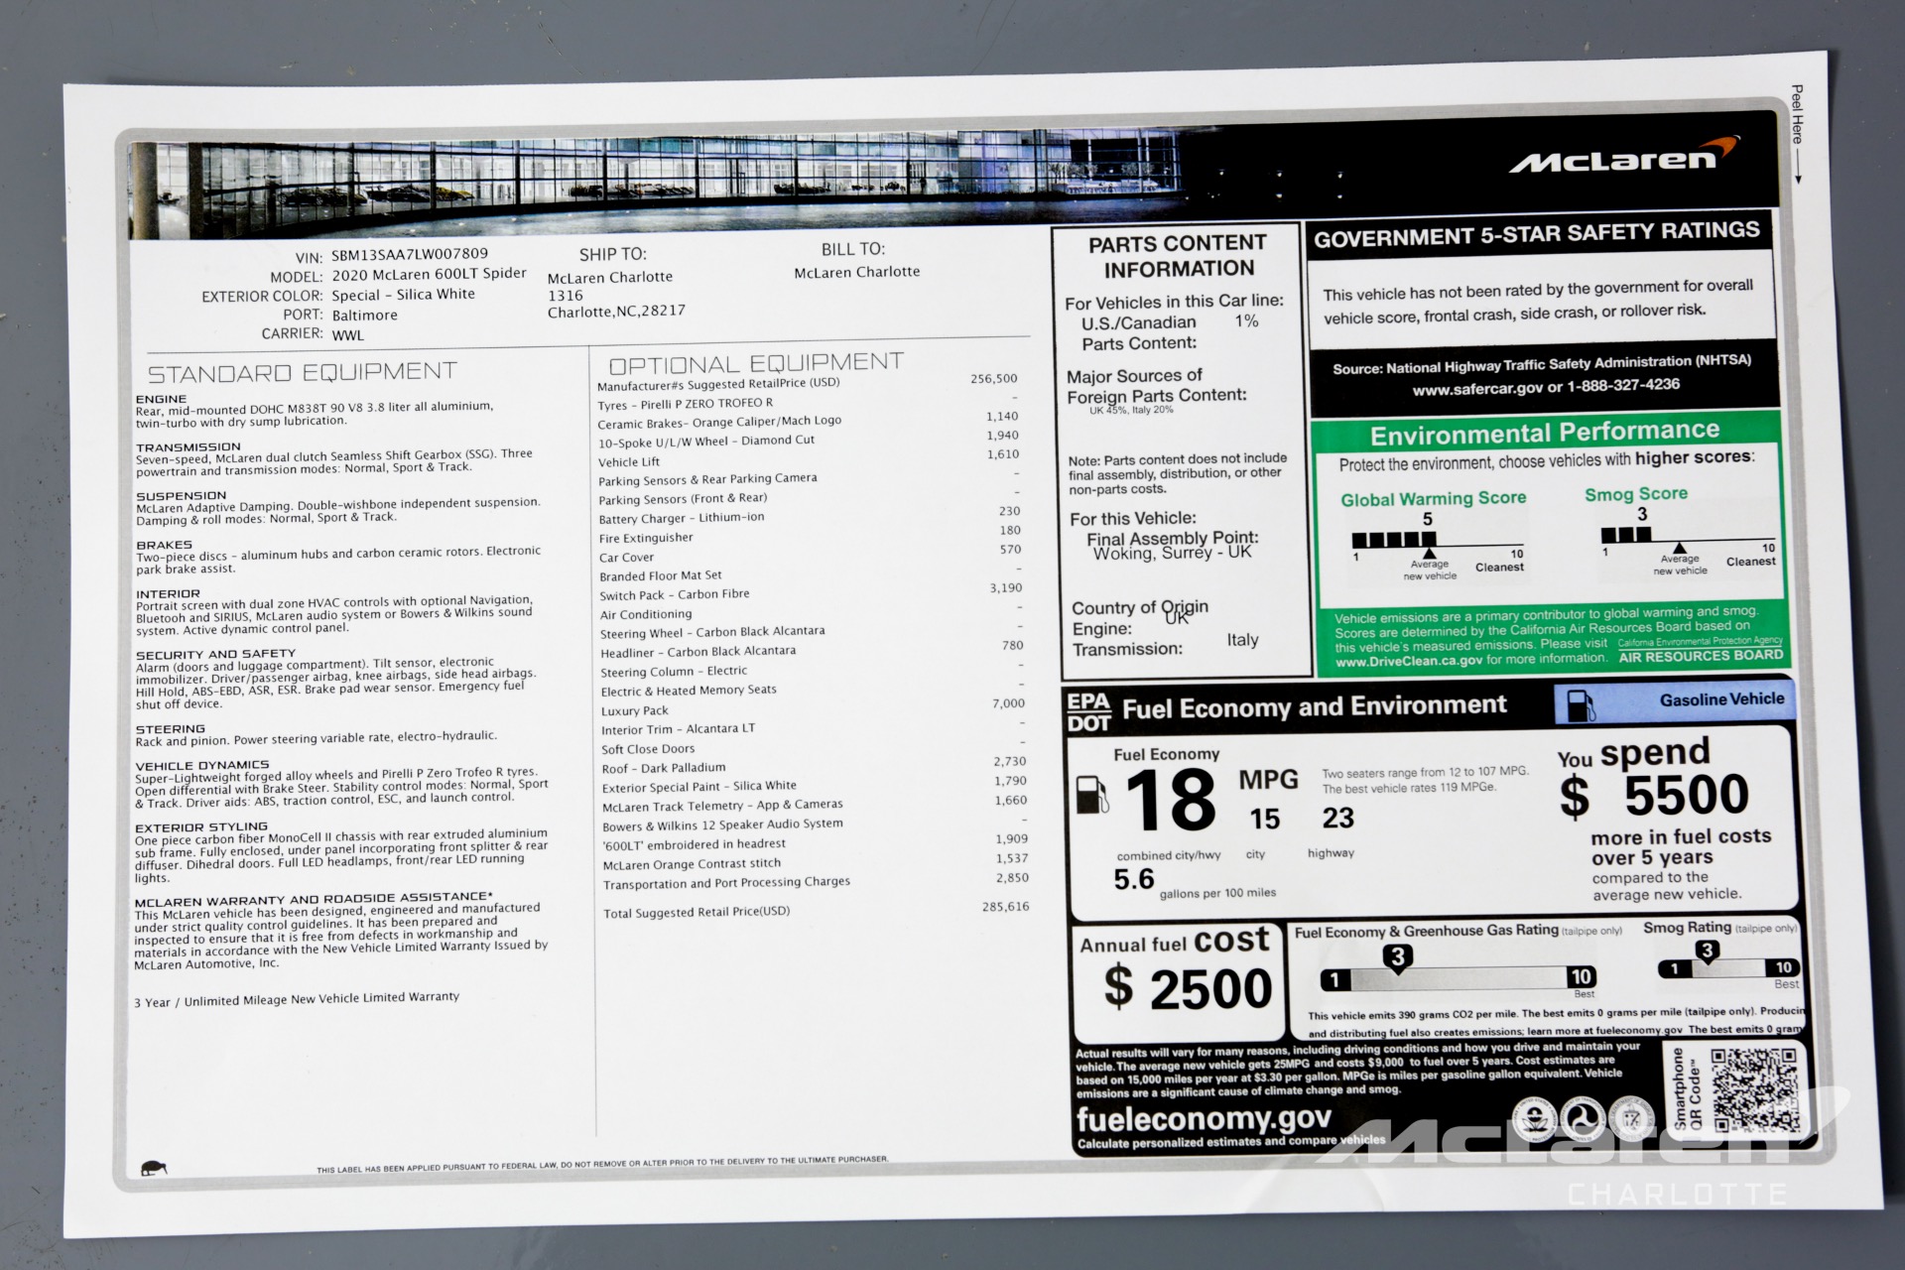Click the SUSPENSION section heading
Viewport: 1905px width, 1270px height.
point(182,496)
